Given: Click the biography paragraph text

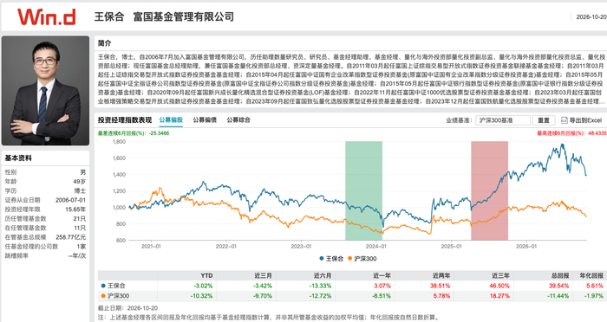Looking at the screenshot, I should [x=351, y=80].
